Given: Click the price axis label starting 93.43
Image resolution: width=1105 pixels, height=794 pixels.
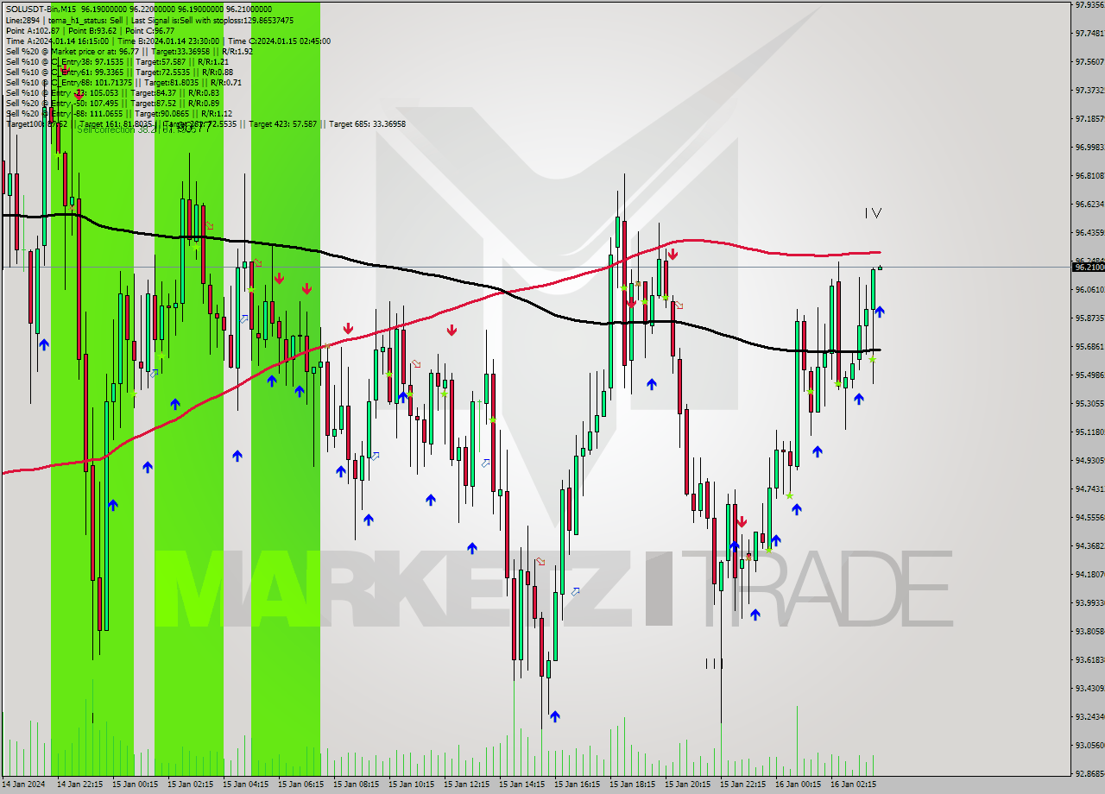Looking at the screenshot, I should [x=1089, y=688].
